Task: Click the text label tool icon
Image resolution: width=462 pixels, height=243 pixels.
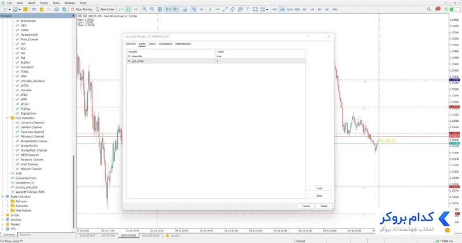Action: pos(248,9)
